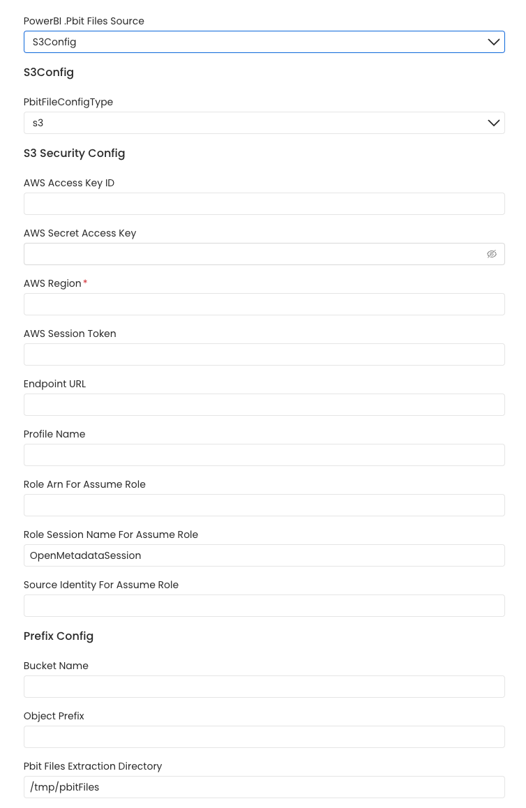The height and width of the screenshot is (808, 526).
Task: Select the Profile Name input field
Action: 264,454
